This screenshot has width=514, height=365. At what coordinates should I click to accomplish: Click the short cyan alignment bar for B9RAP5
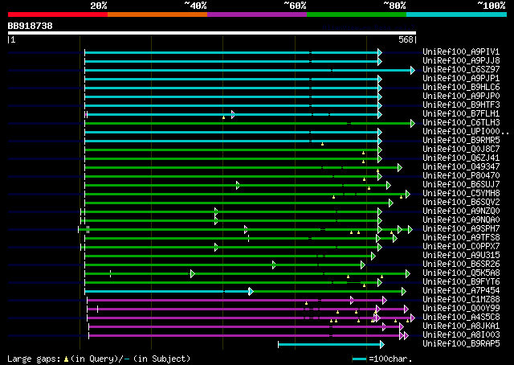(329, 345)
